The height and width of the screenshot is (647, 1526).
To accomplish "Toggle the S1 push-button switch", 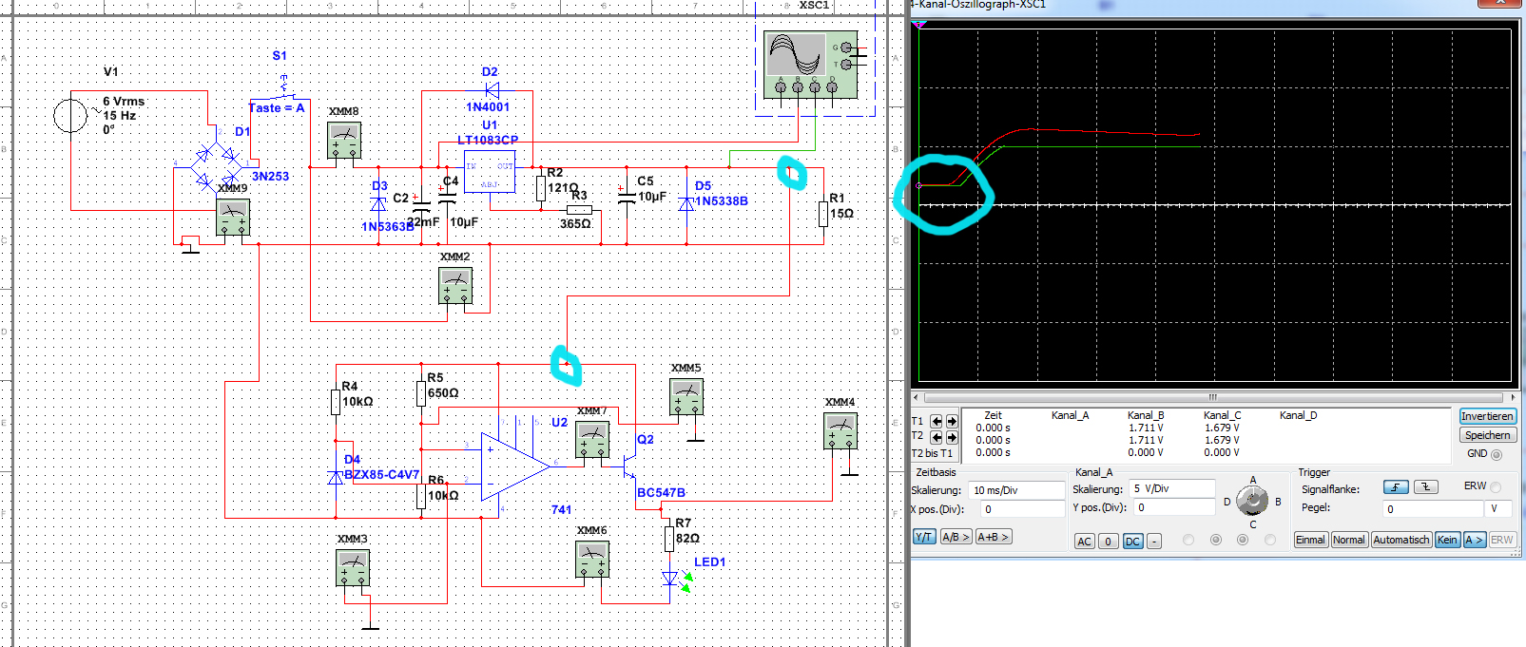I will [x=283, y=87].
